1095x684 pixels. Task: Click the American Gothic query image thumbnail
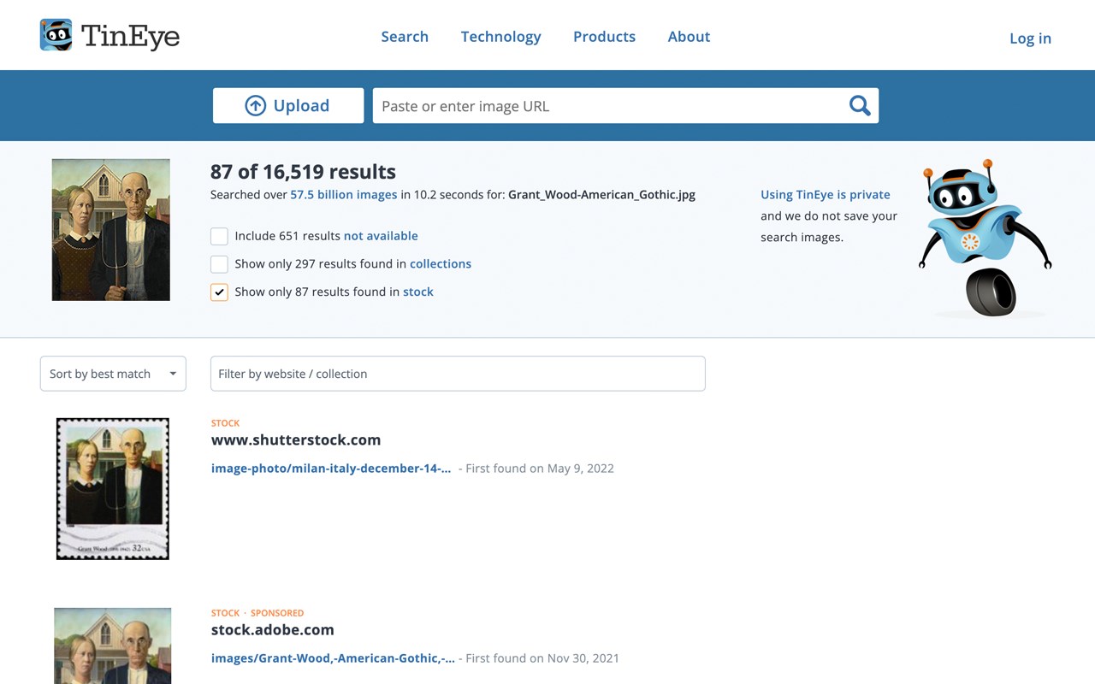click(111, 230)
